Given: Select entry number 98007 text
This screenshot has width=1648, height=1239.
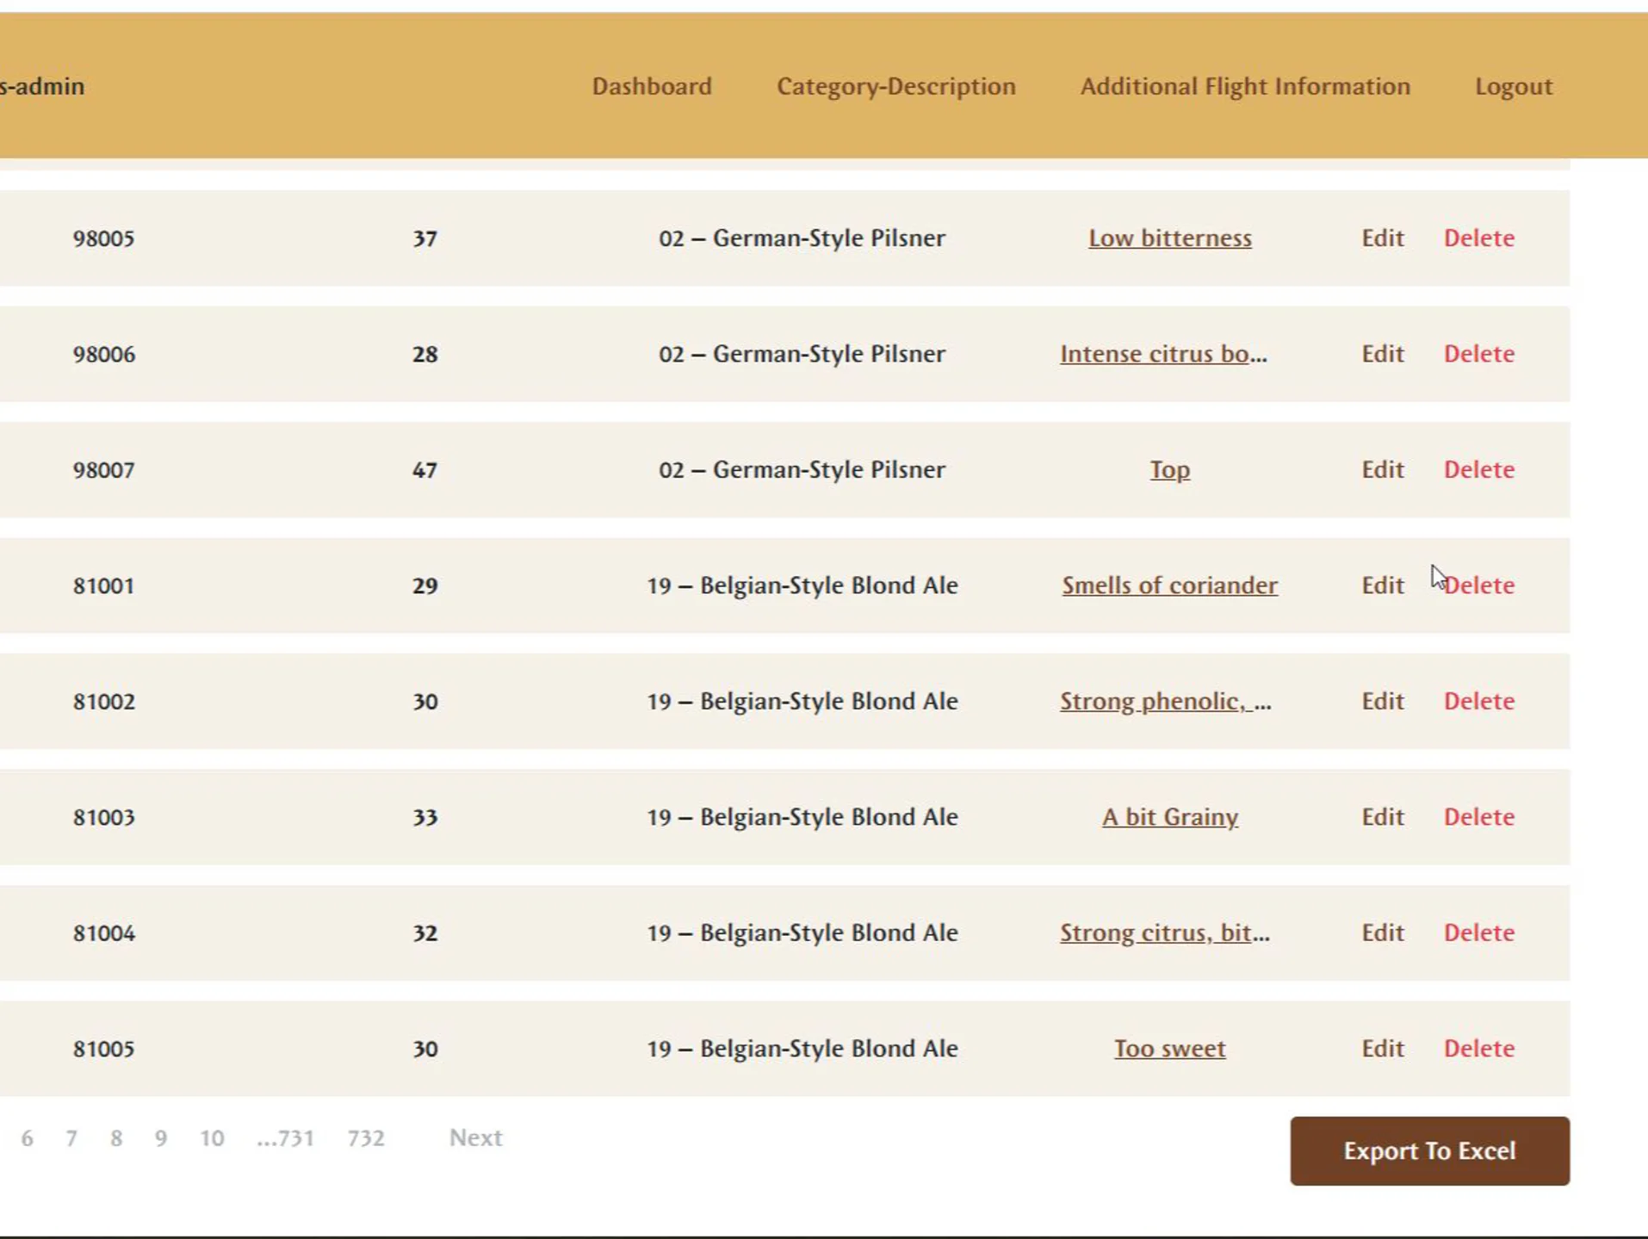Looking at the screenshot, I should point(103,470).
